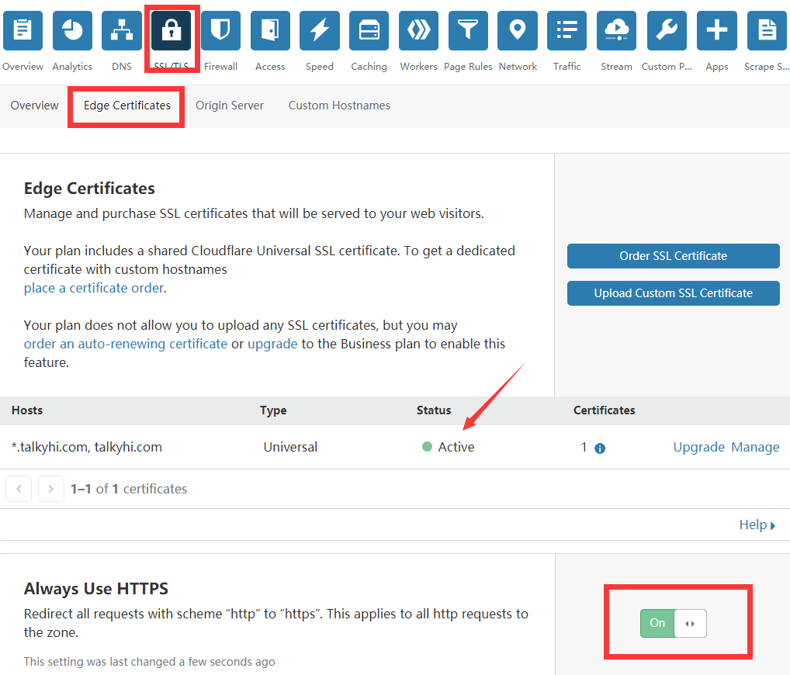Image resolution: width=790 pixels, height=675 pixels.
Task: Click the 'Always Use HTTPS' section heading
Action: 95,589
